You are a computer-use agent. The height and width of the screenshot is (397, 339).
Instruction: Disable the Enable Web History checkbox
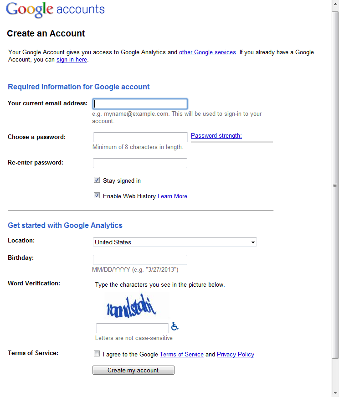pos(97,196)
